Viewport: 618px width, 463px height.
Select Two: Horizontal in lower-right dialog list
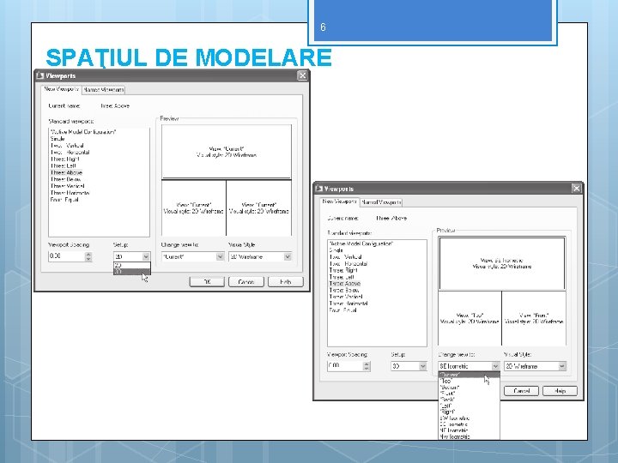(x=348, y=263)
